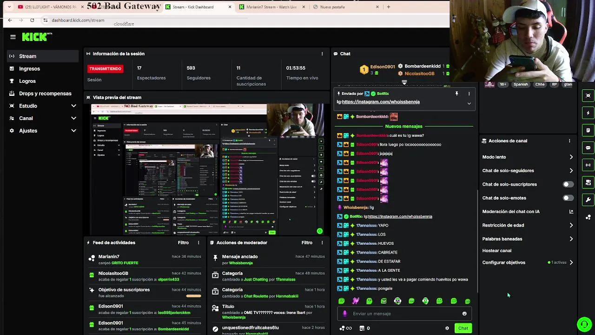Open Acciones de moderador three-dot menu
The image size is (595, 335).
[x=322, y=242]
